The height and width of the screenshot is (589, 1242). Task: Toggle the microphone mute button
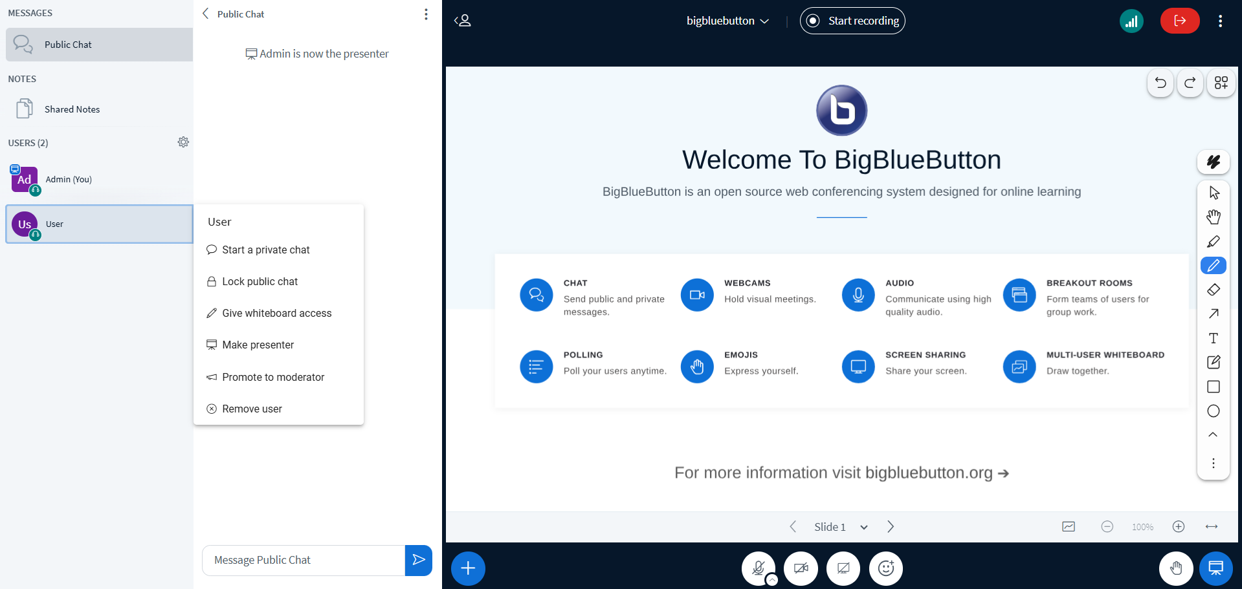(759, 568)
